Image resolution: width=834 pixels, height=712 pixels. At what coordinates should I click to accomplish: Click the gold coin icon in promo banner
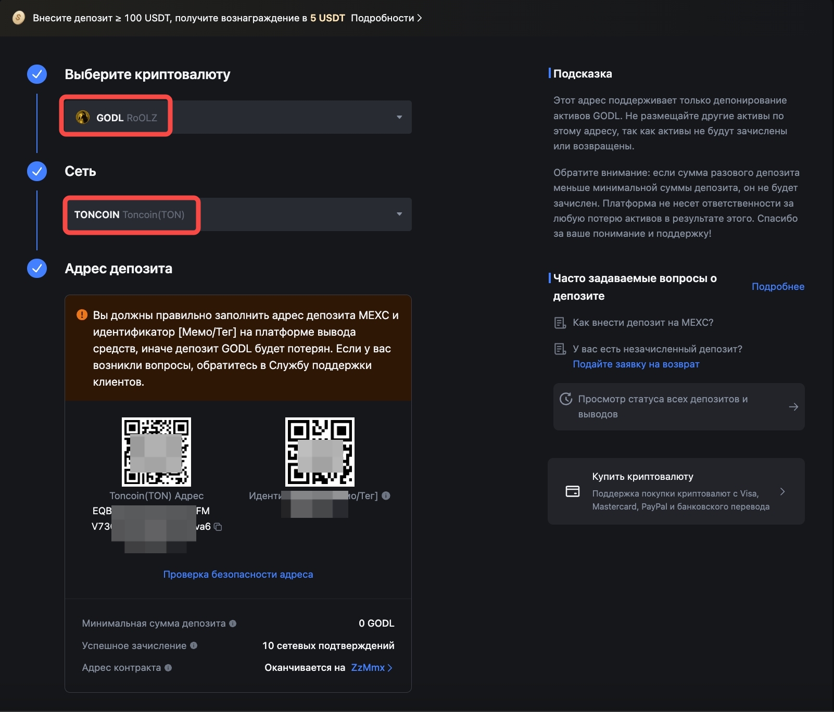click(x=19, y=18)
